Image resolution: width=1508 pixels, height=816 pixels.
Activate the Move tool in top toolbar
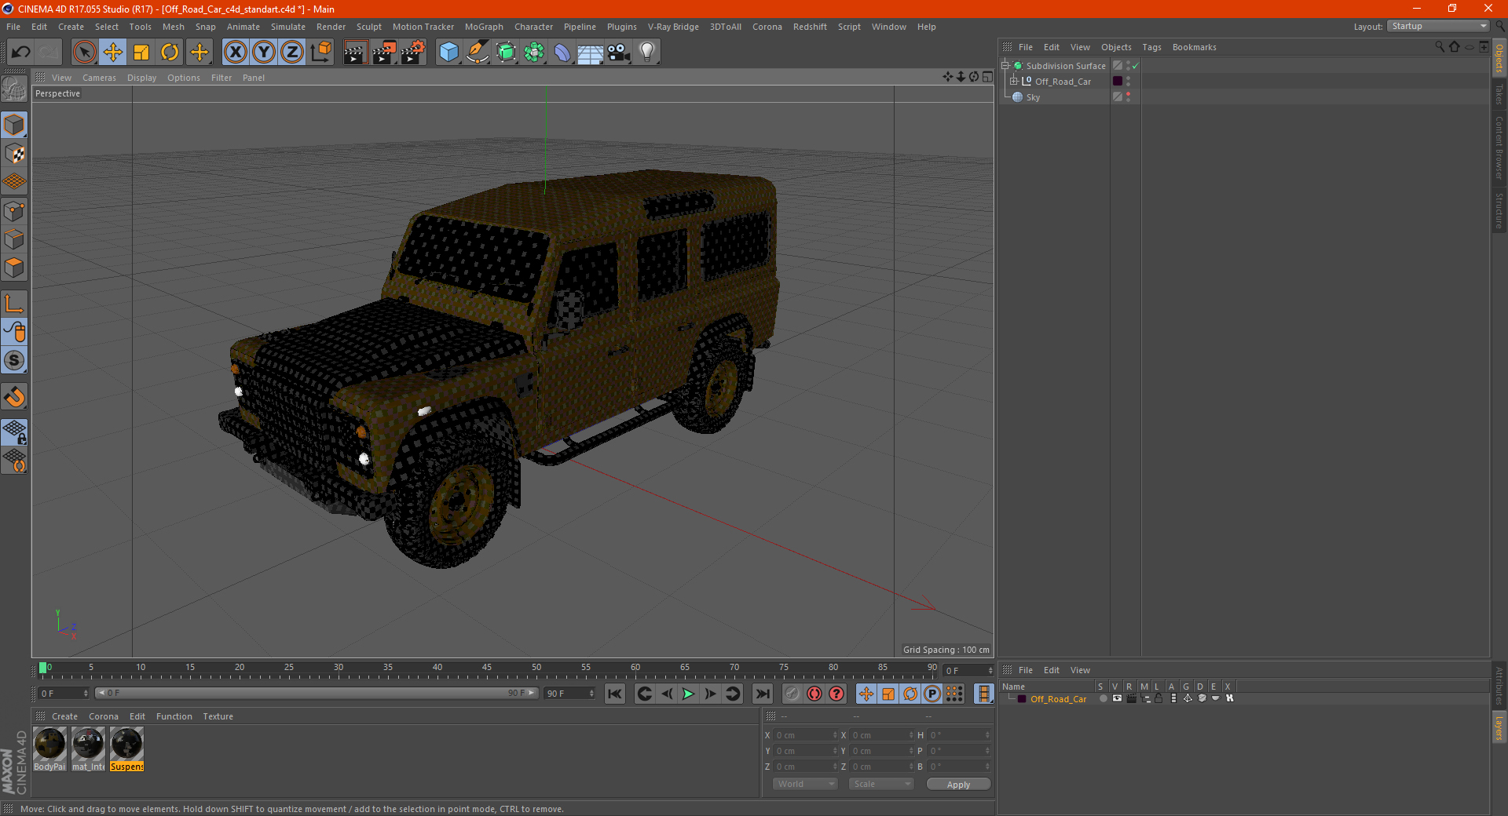113,53
